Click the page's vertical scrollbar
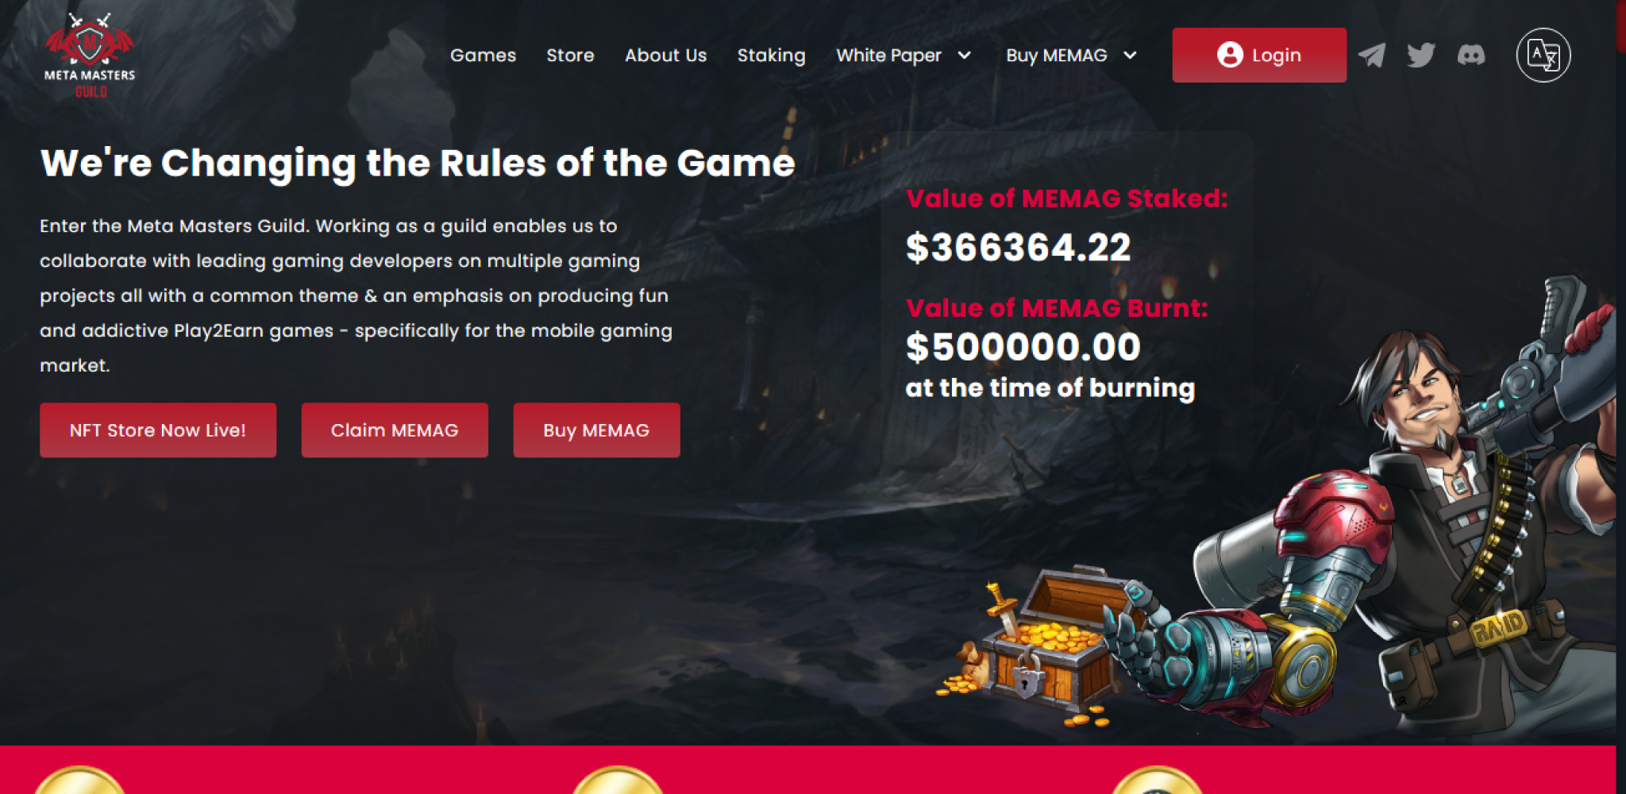1626x794 pixels. (1620, 397)
